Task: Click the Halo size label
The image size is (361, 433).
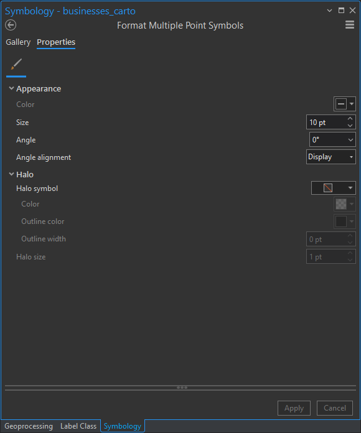Action: click(x=31, y=257)
